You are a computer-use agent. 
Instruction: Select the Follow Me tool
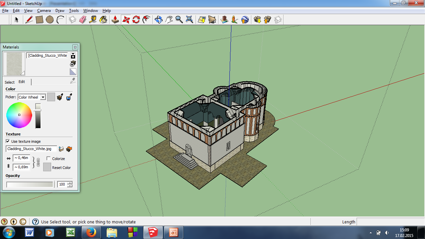click(x=146, y=20)
